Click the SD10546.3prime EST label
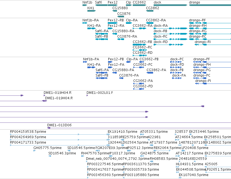 (62, 153)
